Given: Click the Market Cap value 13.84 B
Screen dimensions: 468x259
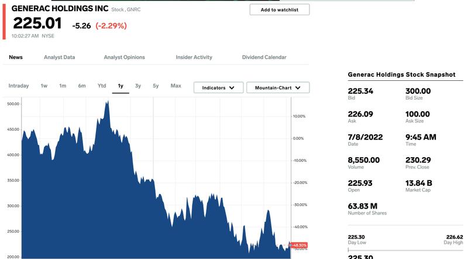Looking at the screenshot, I should click(419, 183).
